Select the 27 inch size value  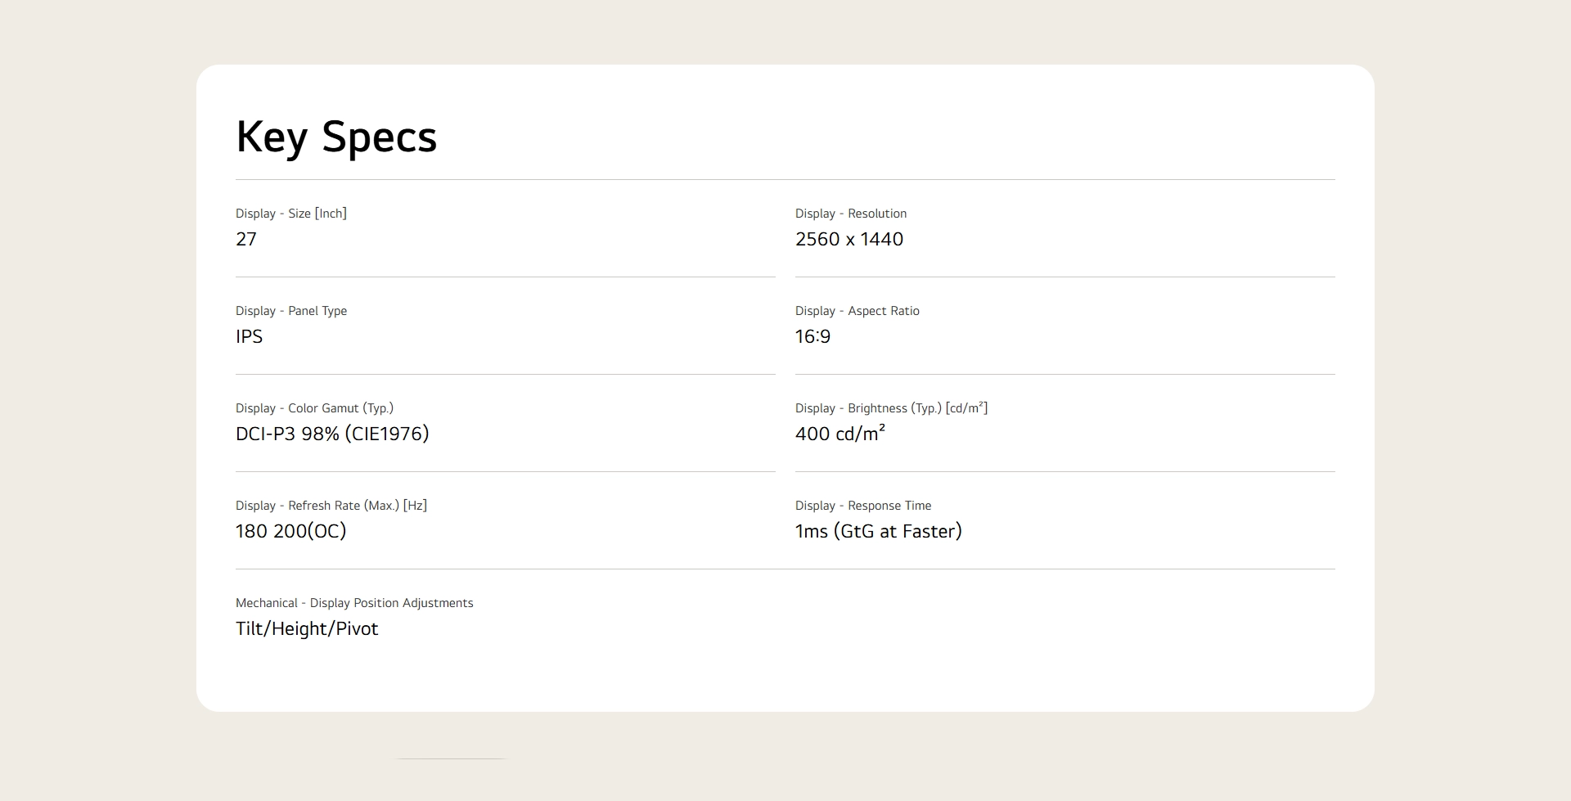(246, 240)
